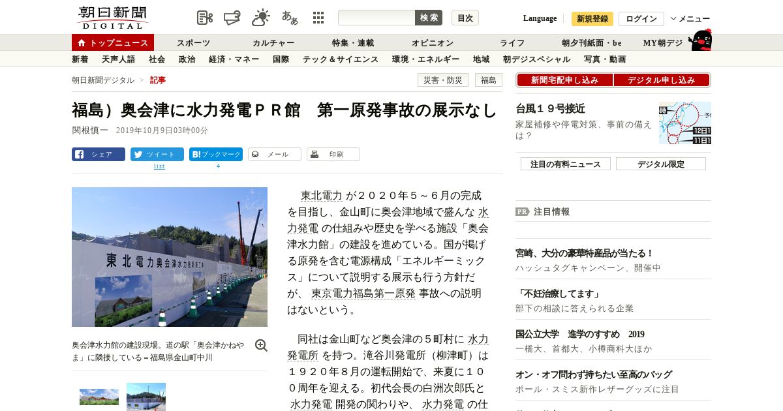
Task: Click the Asahi Shimbun Digital logo
Action: click(x=112, y=18)
